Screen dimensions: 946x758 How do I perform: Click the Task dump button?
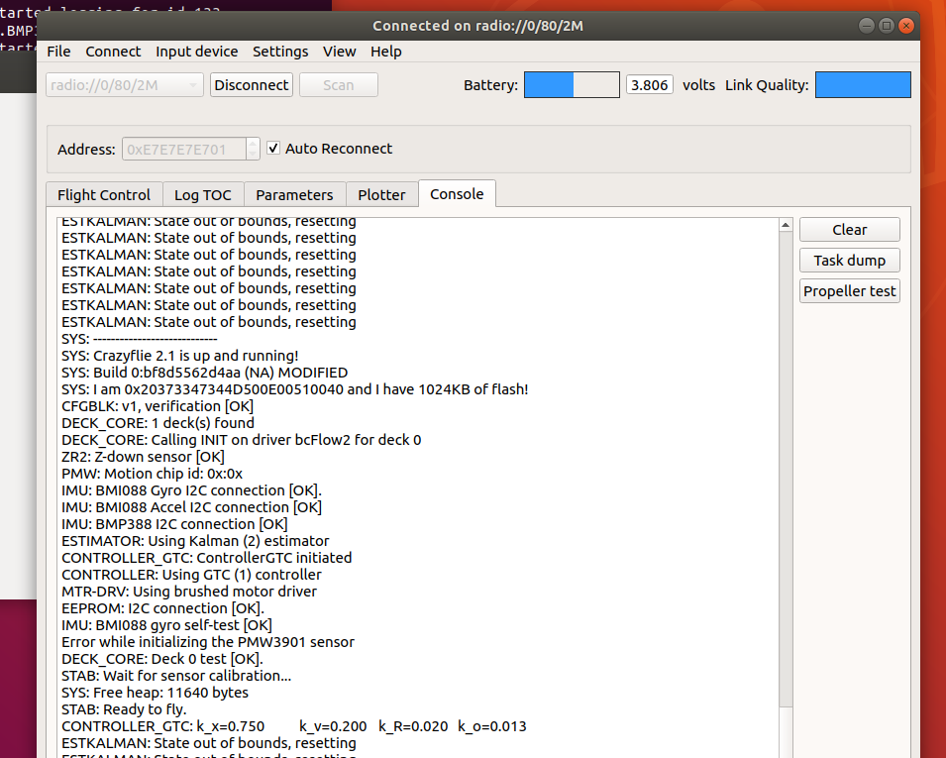tap(849, 261)
